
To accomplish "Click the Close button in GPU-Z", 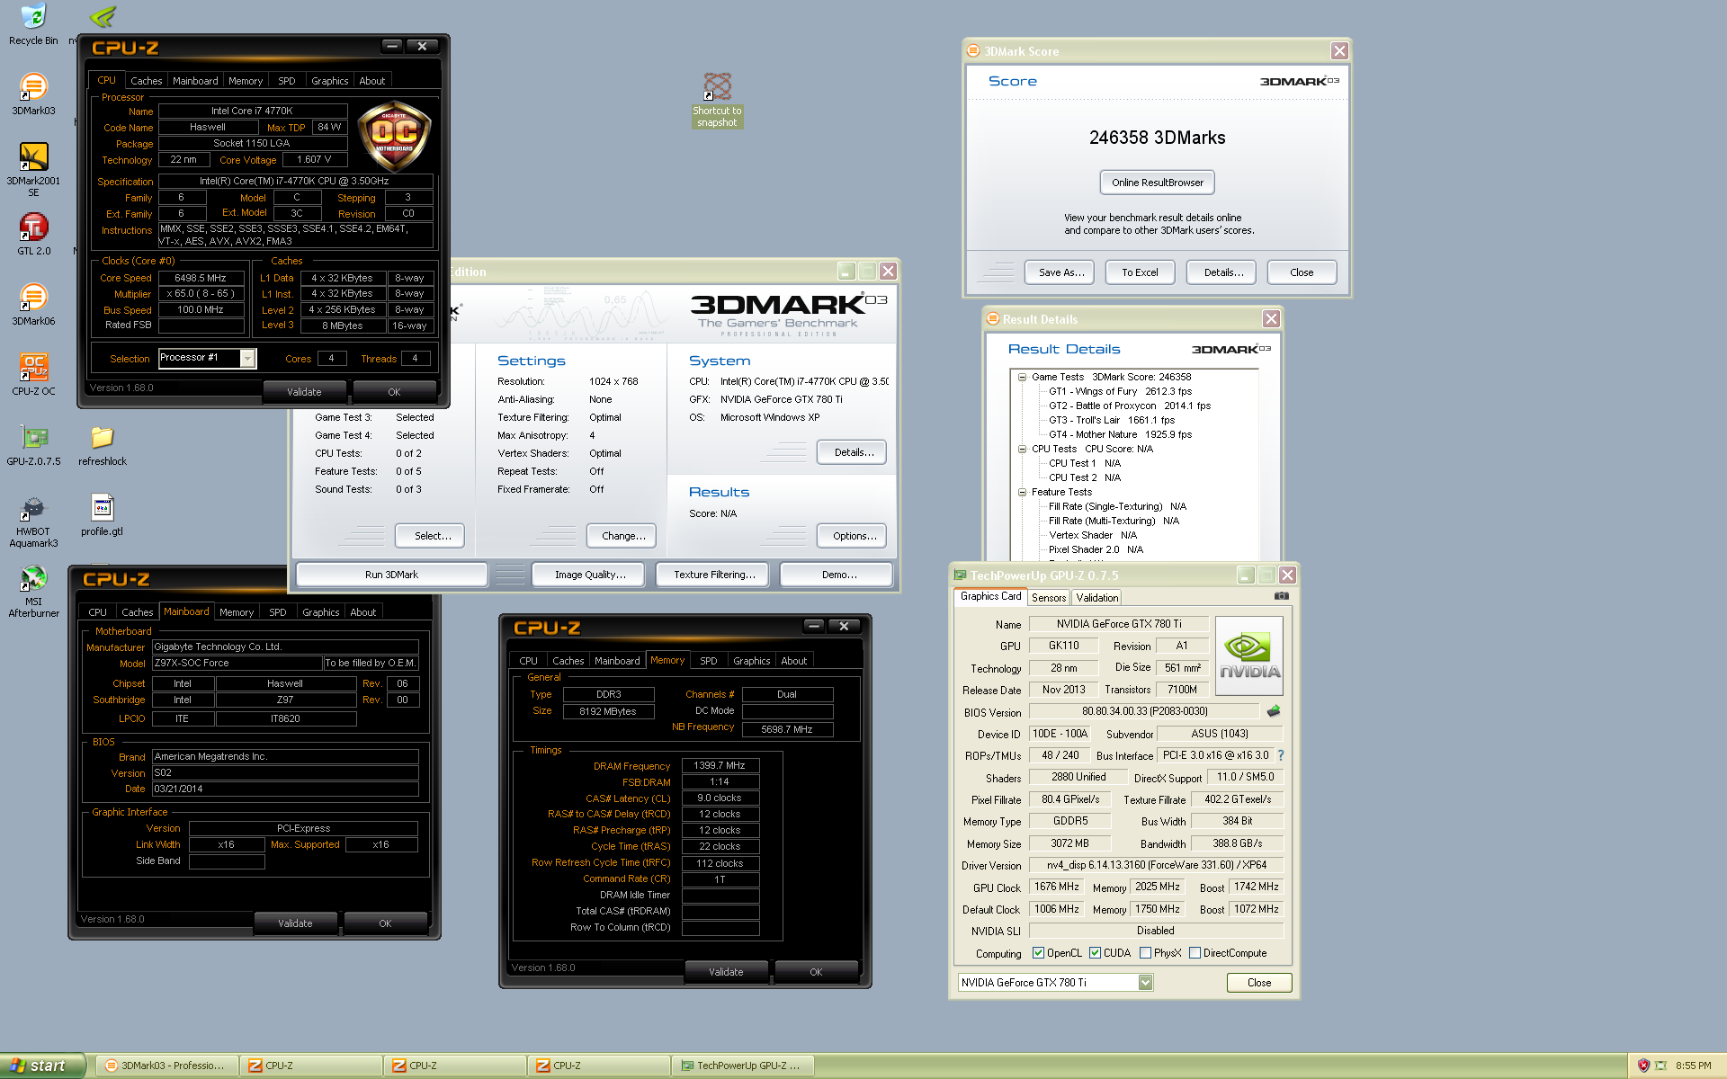I will pyautogui.click(x=1259, y=983).
